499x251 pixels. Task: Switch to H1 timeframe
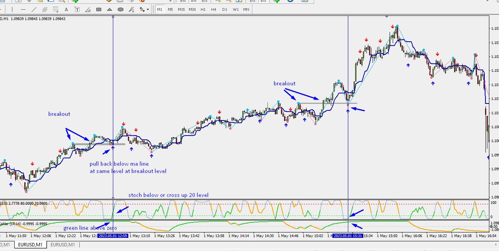[203, 9]
